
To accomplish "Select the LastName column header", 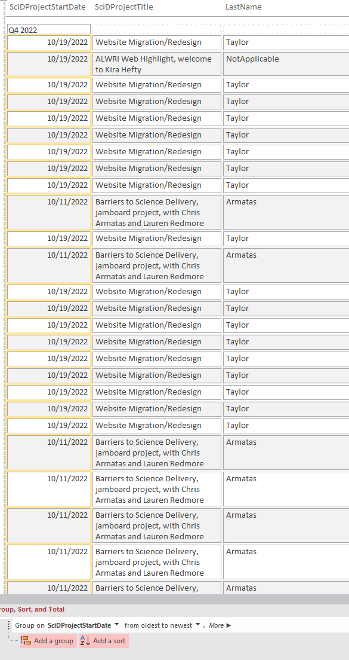I will [x=243, y=7].
